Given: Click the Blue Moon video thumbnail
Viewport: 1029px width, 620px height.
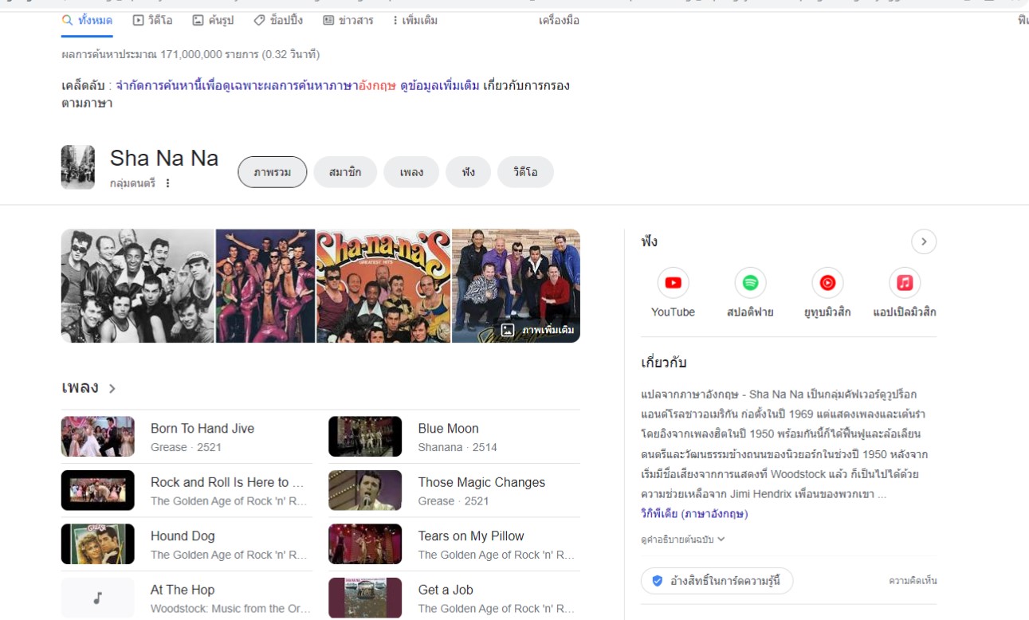Looking at the screenshot, I should pos(365,437).
